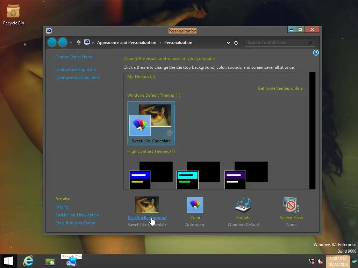Follow Get more themes online link
The width and height of the screenshot is (358, 268).
click(280, 88)
